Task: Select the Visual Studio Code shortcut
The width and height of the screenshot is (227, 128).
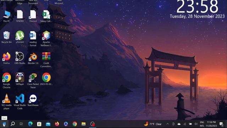Action: click(x=20, y=102)
